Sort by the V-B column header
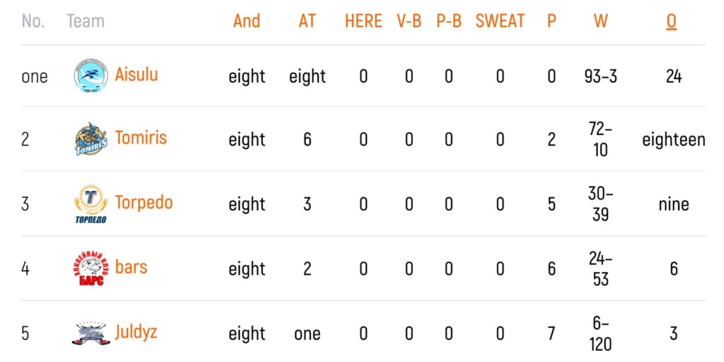The height and width of the screenshot is (362, 724). pos(409,21)
